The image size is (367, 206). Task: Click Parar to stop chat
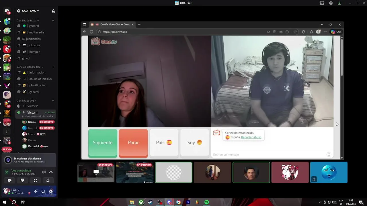point(133,143)
